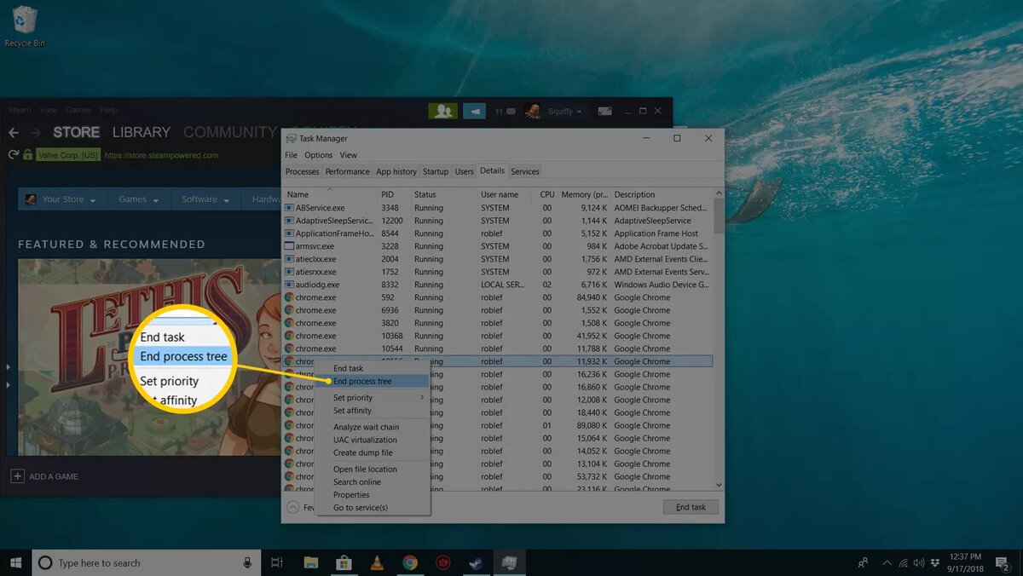Click the End task button at bottom
The height and width of the screenshot is (576, 1023).
[691, 507]
